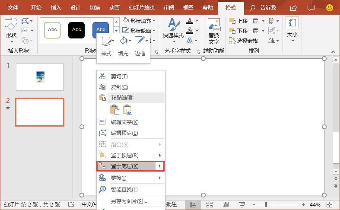Open the 插入 tab

pyautogui.click(x=56, y=8)
